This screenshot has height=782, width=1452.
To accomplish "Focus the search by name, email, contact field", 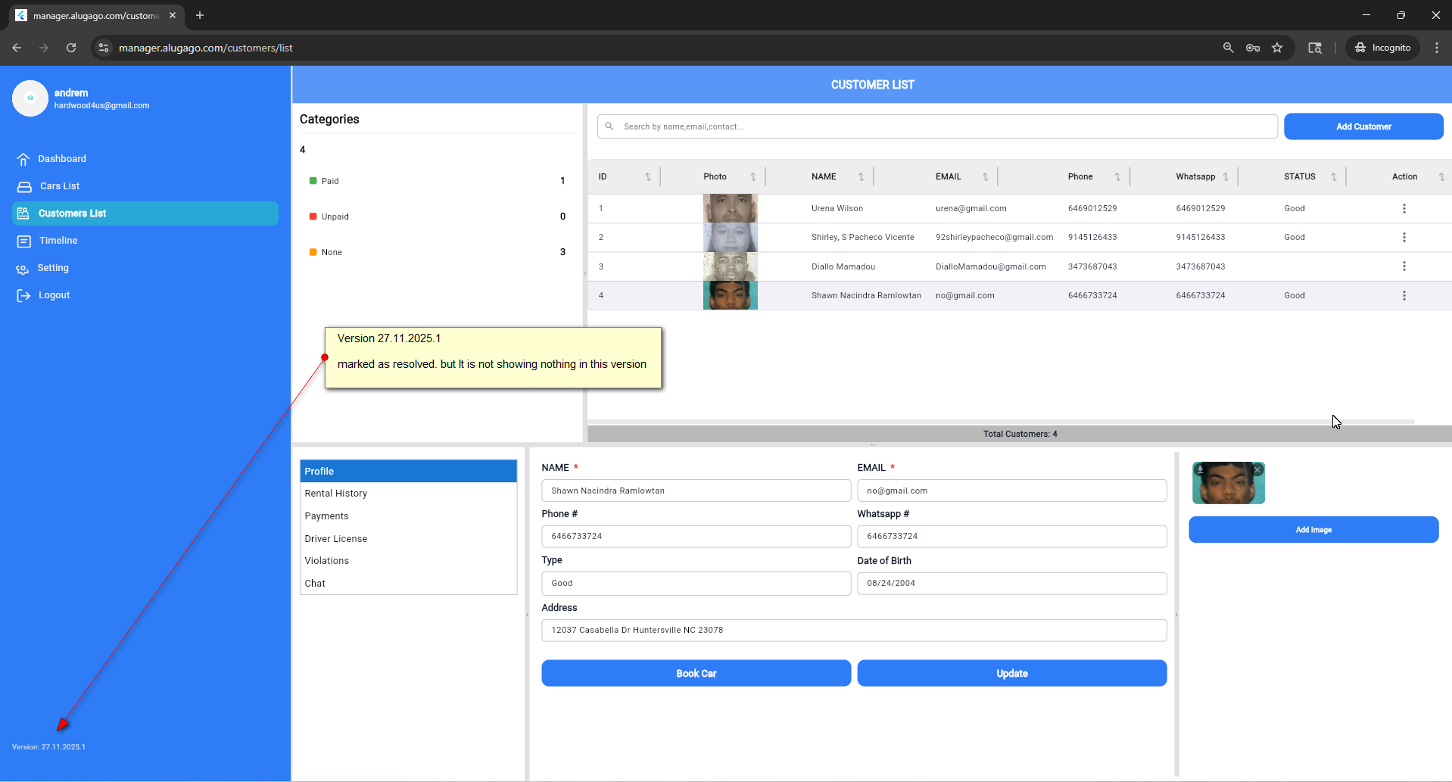I will coord(939,126).
